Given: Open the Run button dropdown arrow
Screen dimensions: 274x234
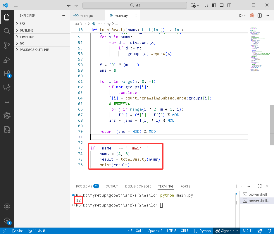Looking at the screenshot, I should click(245, 16).
